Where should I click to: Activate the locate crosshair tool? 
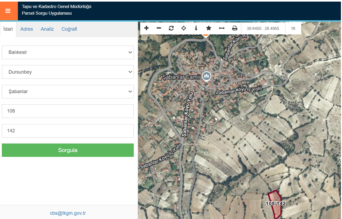184,28
